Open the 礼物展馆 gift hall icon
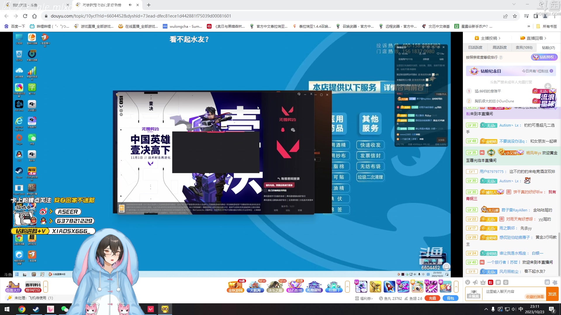Viewport: 561px width, 315px height. [314, 286]
